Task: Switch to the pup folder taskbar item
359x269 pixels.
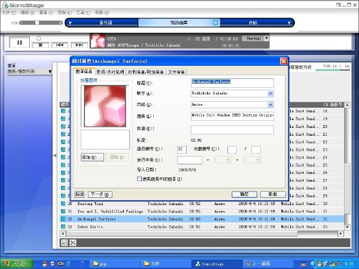Action: [114, 264]
